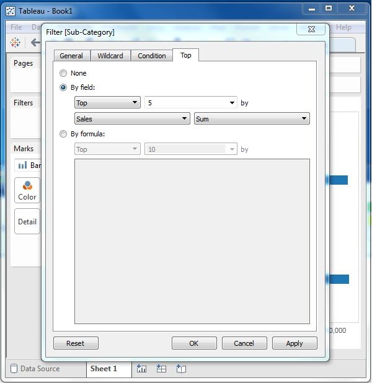Click the number field showing 5
The height and width of the screenshot is (383, 372).
[186, 103]
